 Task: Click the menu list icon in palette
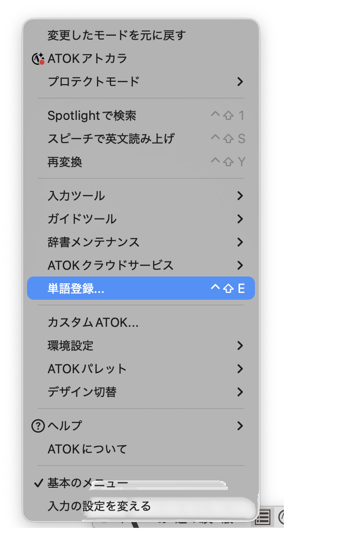tap(263, 517)
